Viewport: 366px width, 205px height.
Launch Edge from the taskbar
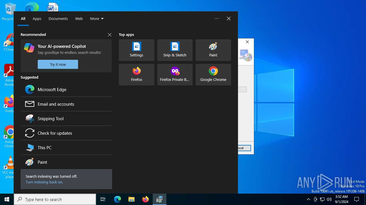coord(118,199)
